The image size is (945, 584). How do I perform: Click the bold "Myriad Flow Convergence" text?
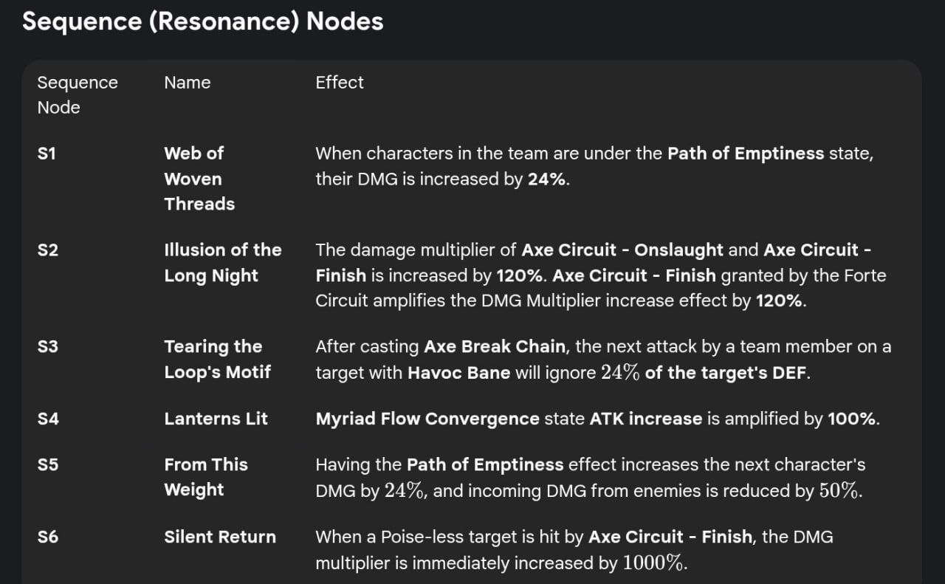(427, 419)
